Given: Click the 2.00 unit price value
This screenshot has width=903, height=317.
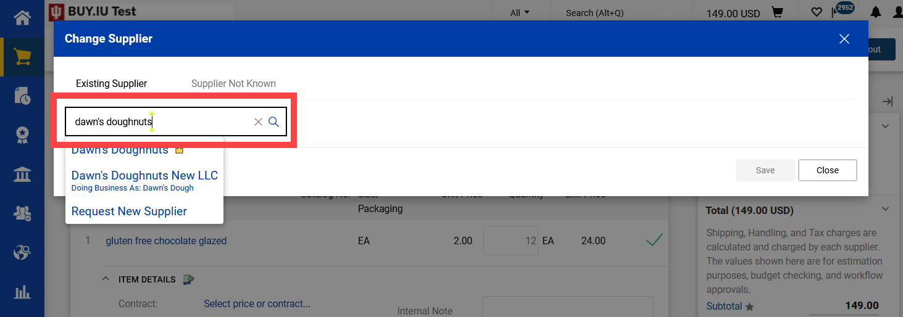Looking at the screenshot, I should click(463, 241).
